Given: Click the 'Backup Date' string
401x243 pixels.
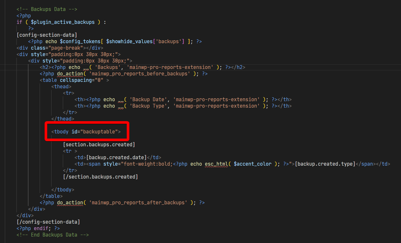Looking at the screenshot, I should (148, 99).
